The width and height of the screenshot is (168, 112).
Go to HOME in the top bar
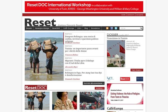(123, 15)
